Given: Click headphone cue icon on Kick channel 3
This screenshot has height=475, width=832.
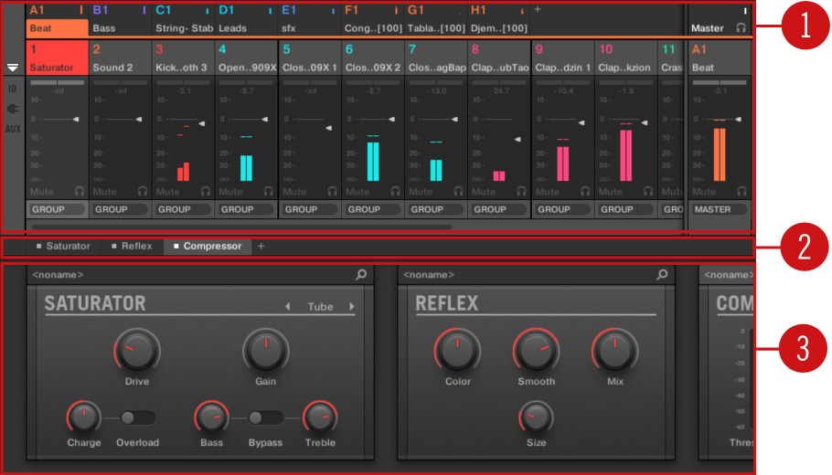Looking at the screenshot, I should click(205, 192).
